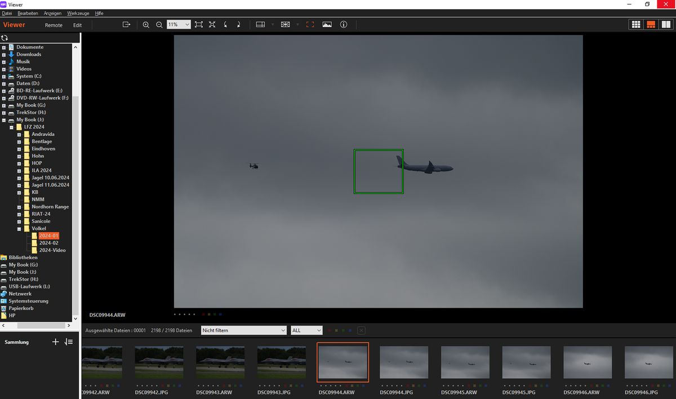The width and height of the screenshot is (676, 399).
Task: Rotate the image clockwise
Action: point(239,25)
